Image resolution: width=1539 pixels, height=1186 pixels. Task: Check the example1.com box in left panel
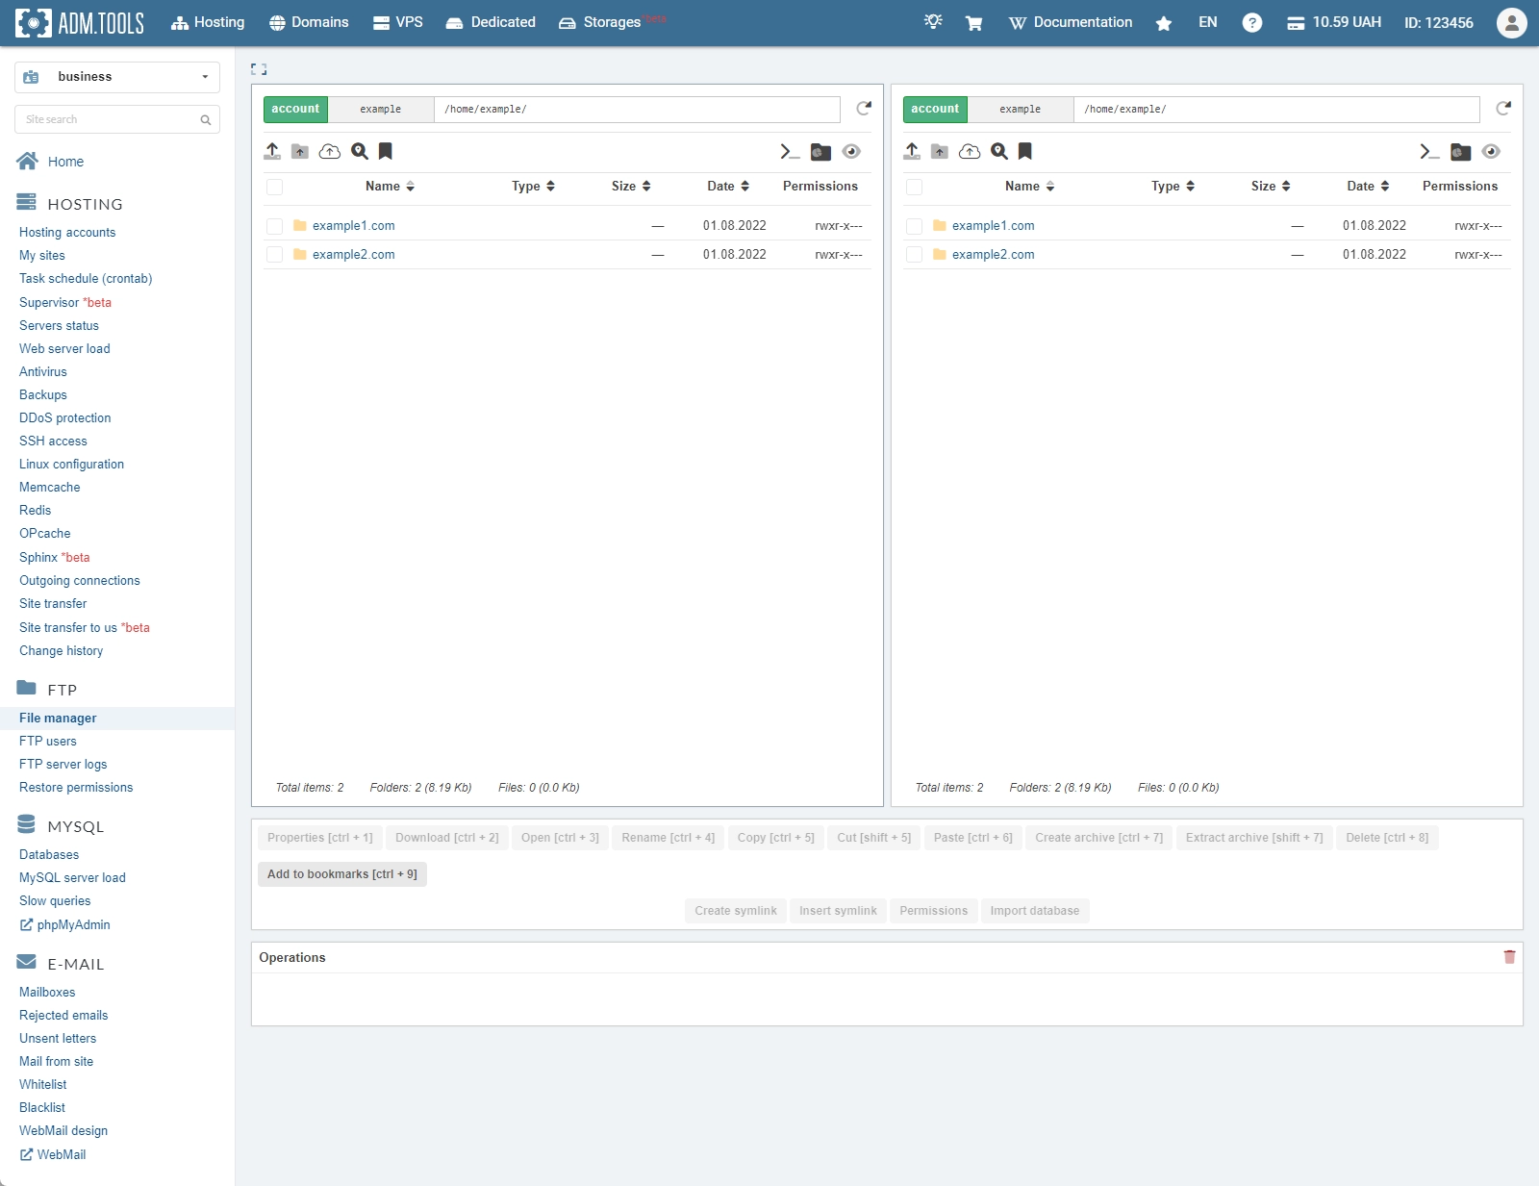point(275,226)
